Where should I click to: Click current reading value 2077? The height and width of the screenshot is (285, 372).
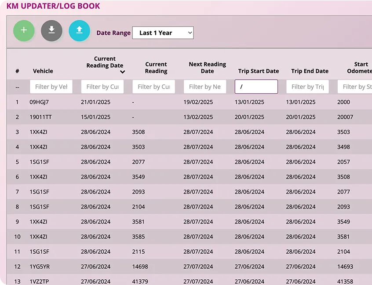tap(139, 162)
